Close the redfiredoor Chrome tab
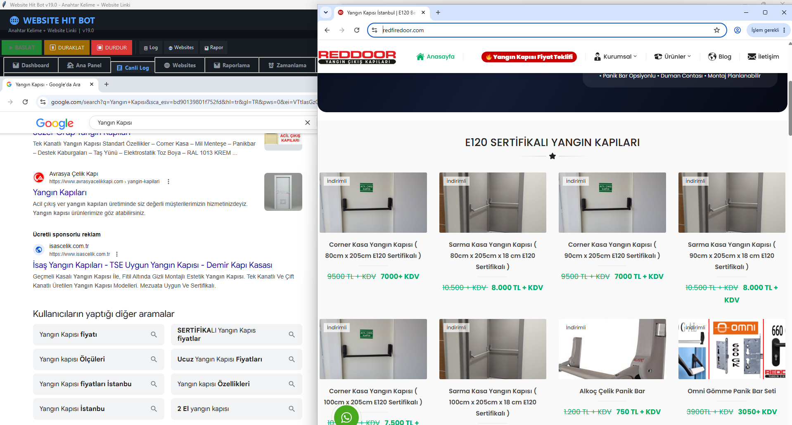This screenshot has height=425, width=792. pos(423,12)
